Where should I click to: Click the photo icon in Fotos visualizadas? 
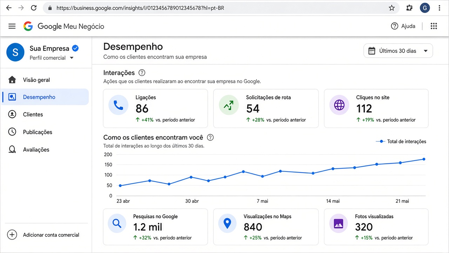[x=339, y=223]
